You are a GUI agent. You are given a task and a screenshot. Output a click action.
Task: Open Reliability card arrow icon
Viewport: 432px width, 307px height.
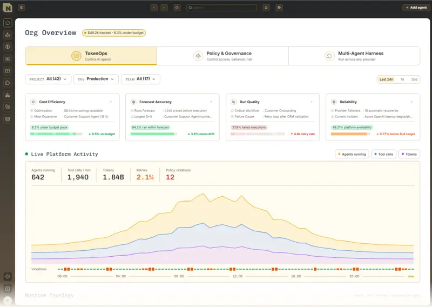coord(411,102)
